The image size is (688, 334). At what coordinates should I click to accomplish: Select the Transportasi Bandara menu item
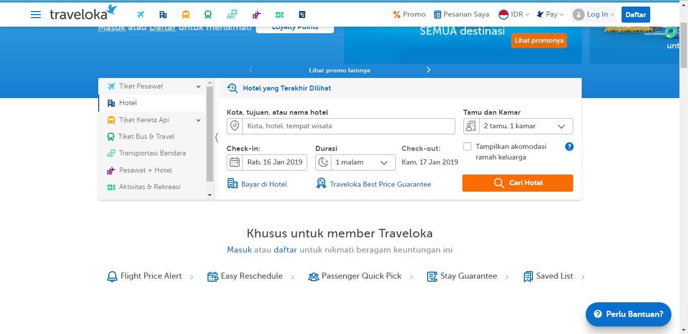(152, 153)
